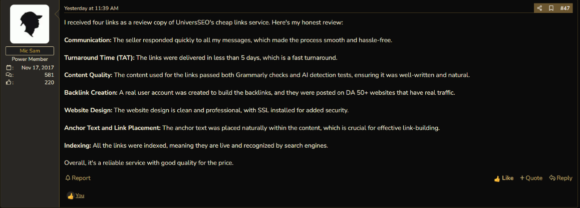Toggle the Like button on the post
Image resolution: width=580 pixels, height=208 pixels.
point(504,178)
